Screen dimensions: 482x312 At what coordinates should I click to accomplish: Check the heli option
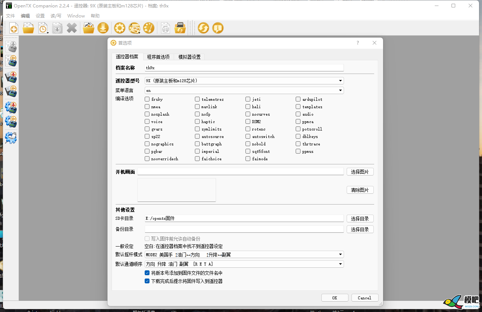248,107
